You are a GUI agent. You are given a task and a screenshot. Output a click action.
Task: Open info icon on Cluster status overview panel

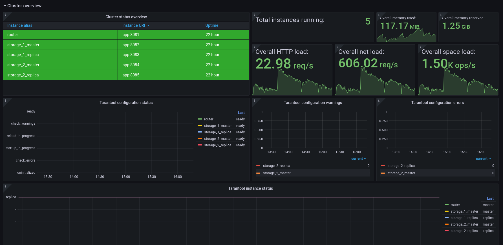pos(5,15)
